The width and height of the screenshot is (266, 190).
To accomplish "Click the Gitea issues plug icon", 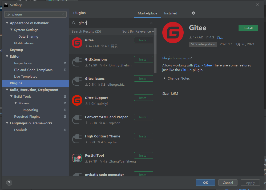I will (x=77, y=81).
